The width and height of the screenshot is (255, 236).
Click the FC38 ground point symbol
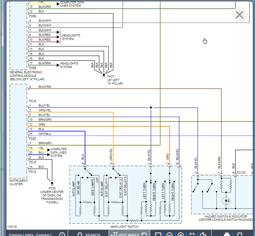(52, 184)
